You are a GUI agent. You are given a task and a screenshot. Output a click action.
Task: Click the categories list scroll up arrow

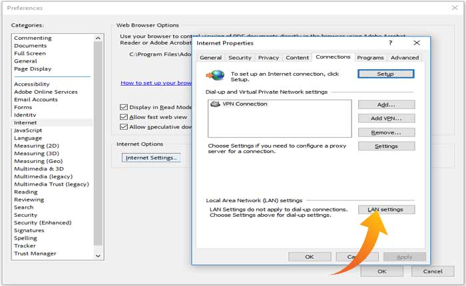coord(98,39)
